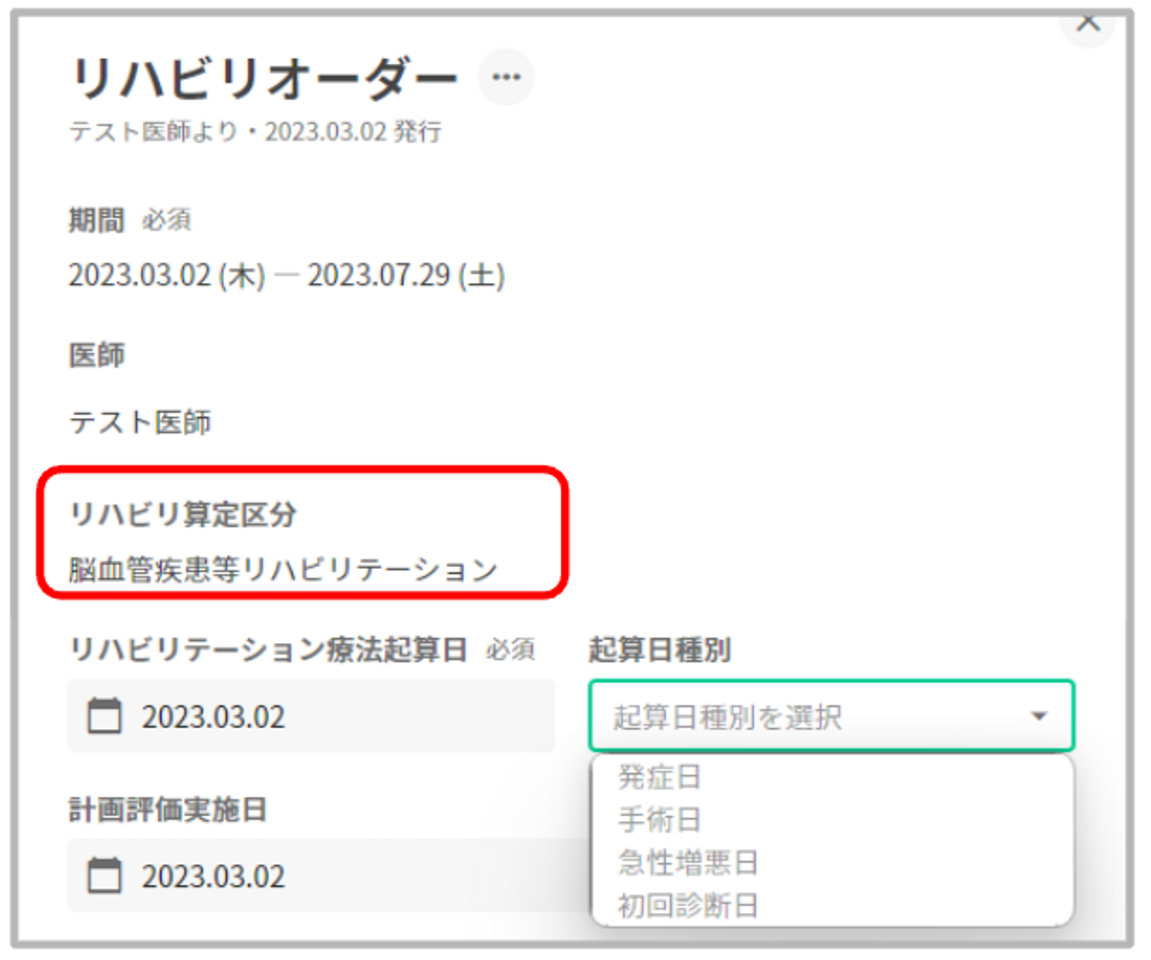The height and width of the screenshot is (960, 1151).
Task: Click the period start date 2023.03.02 (木)
Action: tap(167, 275)
